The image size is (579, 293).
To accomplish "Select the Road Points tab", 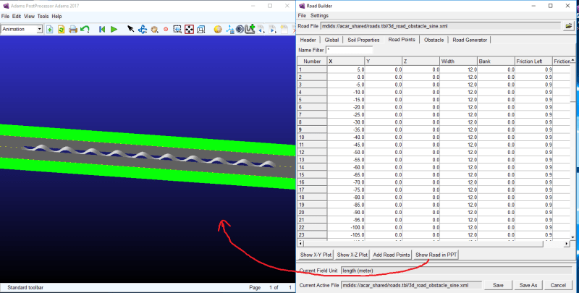I will 402,40.
